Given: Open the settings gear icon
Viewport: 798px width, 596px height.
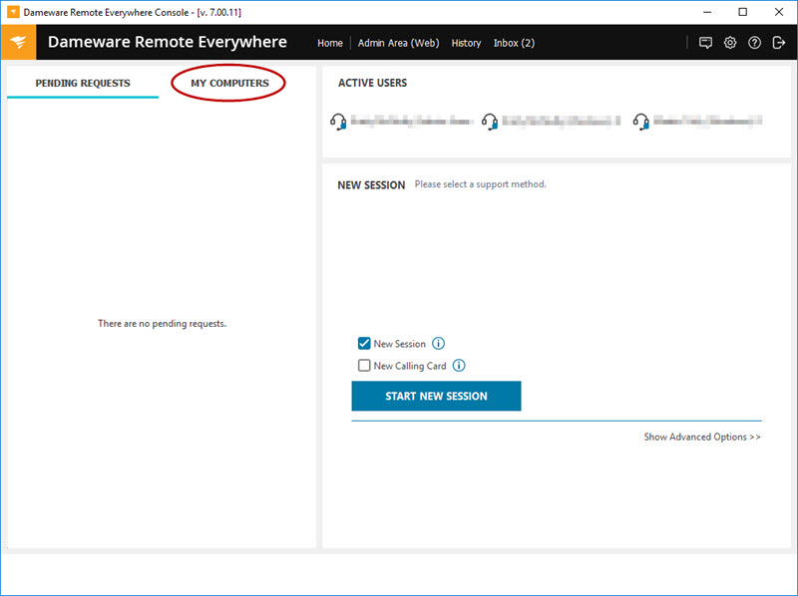Looking at the screenshot, I should pos(730,43).
